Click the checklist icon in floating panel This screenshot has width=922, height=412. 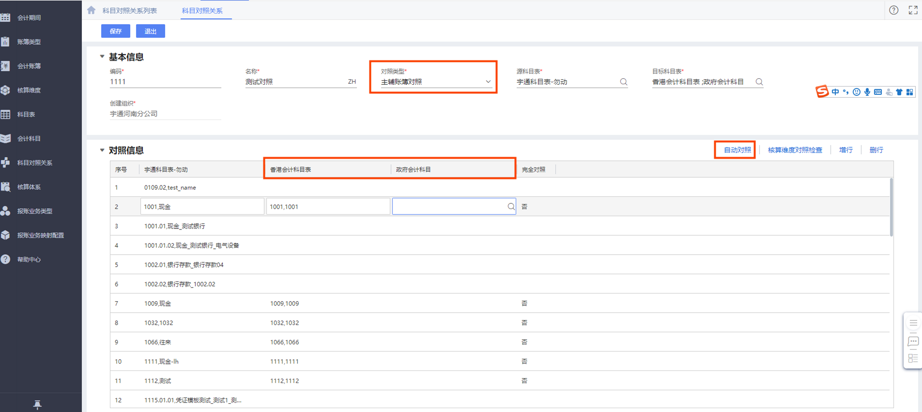tap(913, 358)
